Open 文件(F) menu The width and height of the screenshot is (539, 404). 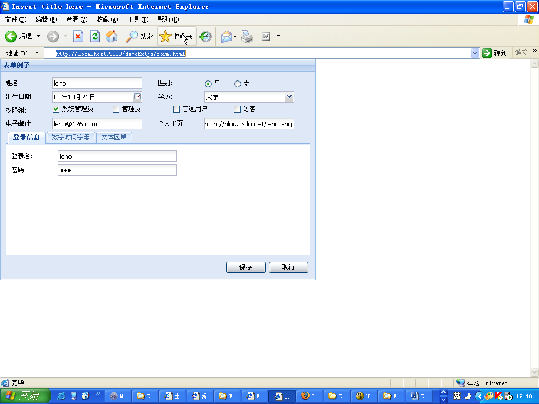[x=16, y=19]
